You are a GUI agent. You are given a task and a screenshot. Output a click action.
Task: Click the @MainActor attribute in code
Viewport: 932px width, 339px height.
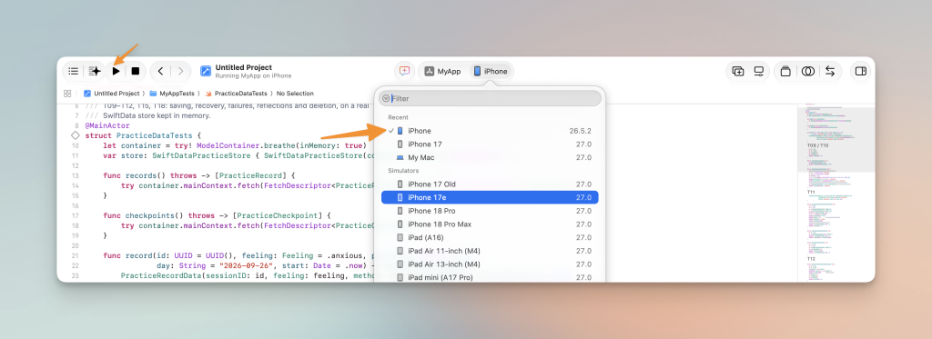click(x=107, y=125)
